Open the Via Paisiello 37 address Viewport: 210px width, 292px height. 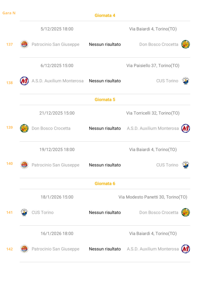tap(153, 66)
